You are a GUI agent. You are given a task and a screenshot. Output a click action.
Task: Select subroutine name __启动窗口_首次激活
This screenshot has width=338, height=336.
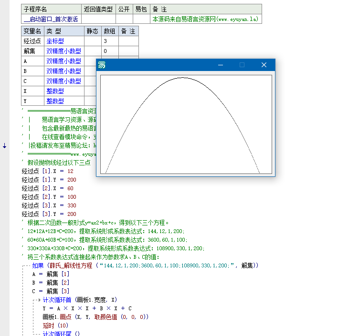click(51, 19)
